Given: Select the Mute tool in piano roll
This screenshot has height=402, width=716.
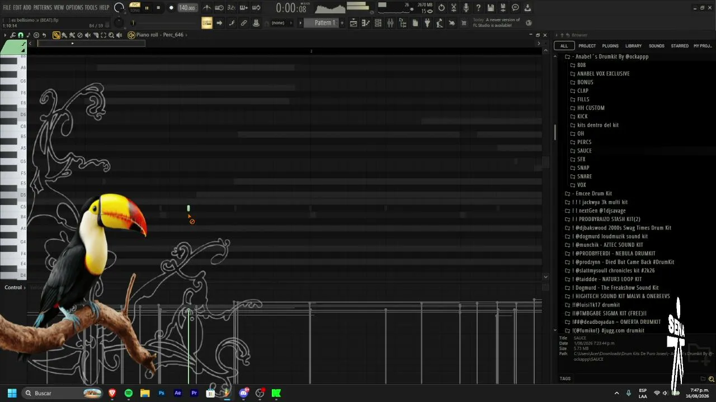Looking at the screenshot, I should 88,35.
